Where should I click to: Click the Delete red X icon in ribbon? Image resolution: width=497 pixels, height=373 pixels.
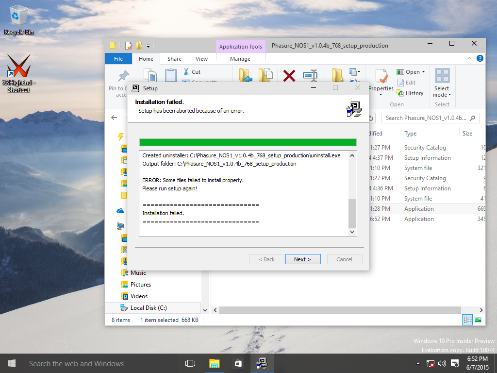pos(289,76)
